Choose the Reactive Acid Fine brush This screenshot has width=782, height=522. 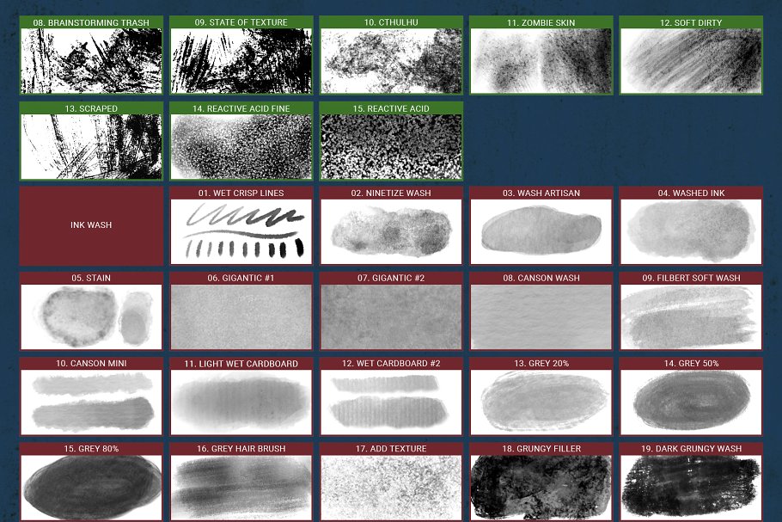pos(241,146)
